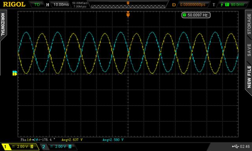This screenshot has width=252, height=151.
Task: Open the STORAGE side tab
Action: pos(249,24)
